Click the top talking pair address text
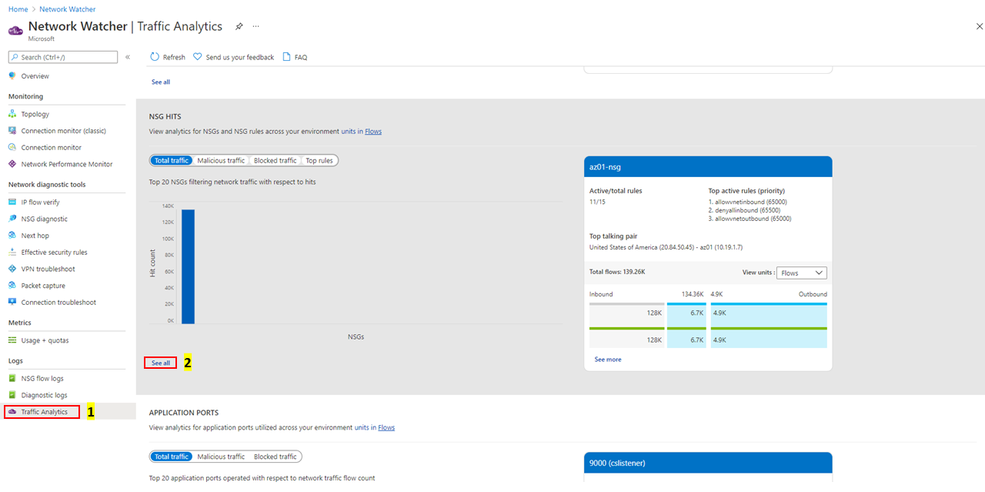This screenshot has width=985, height=492. [666, 247]
